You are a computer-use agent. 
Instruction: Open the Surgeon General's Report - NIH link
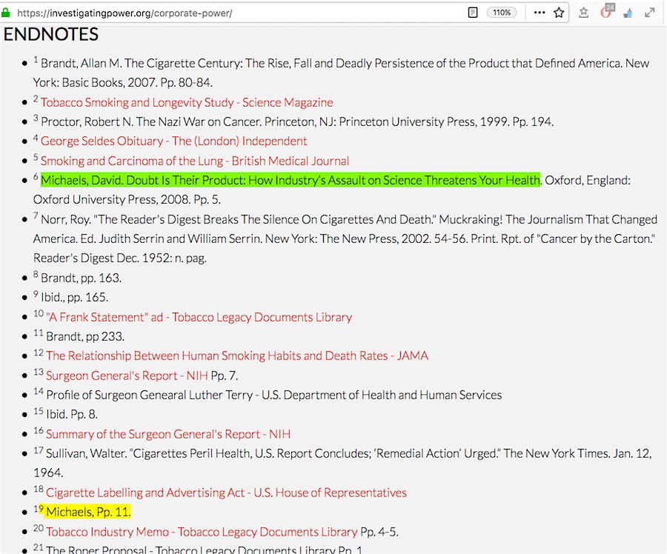click(x=127, y=376)
